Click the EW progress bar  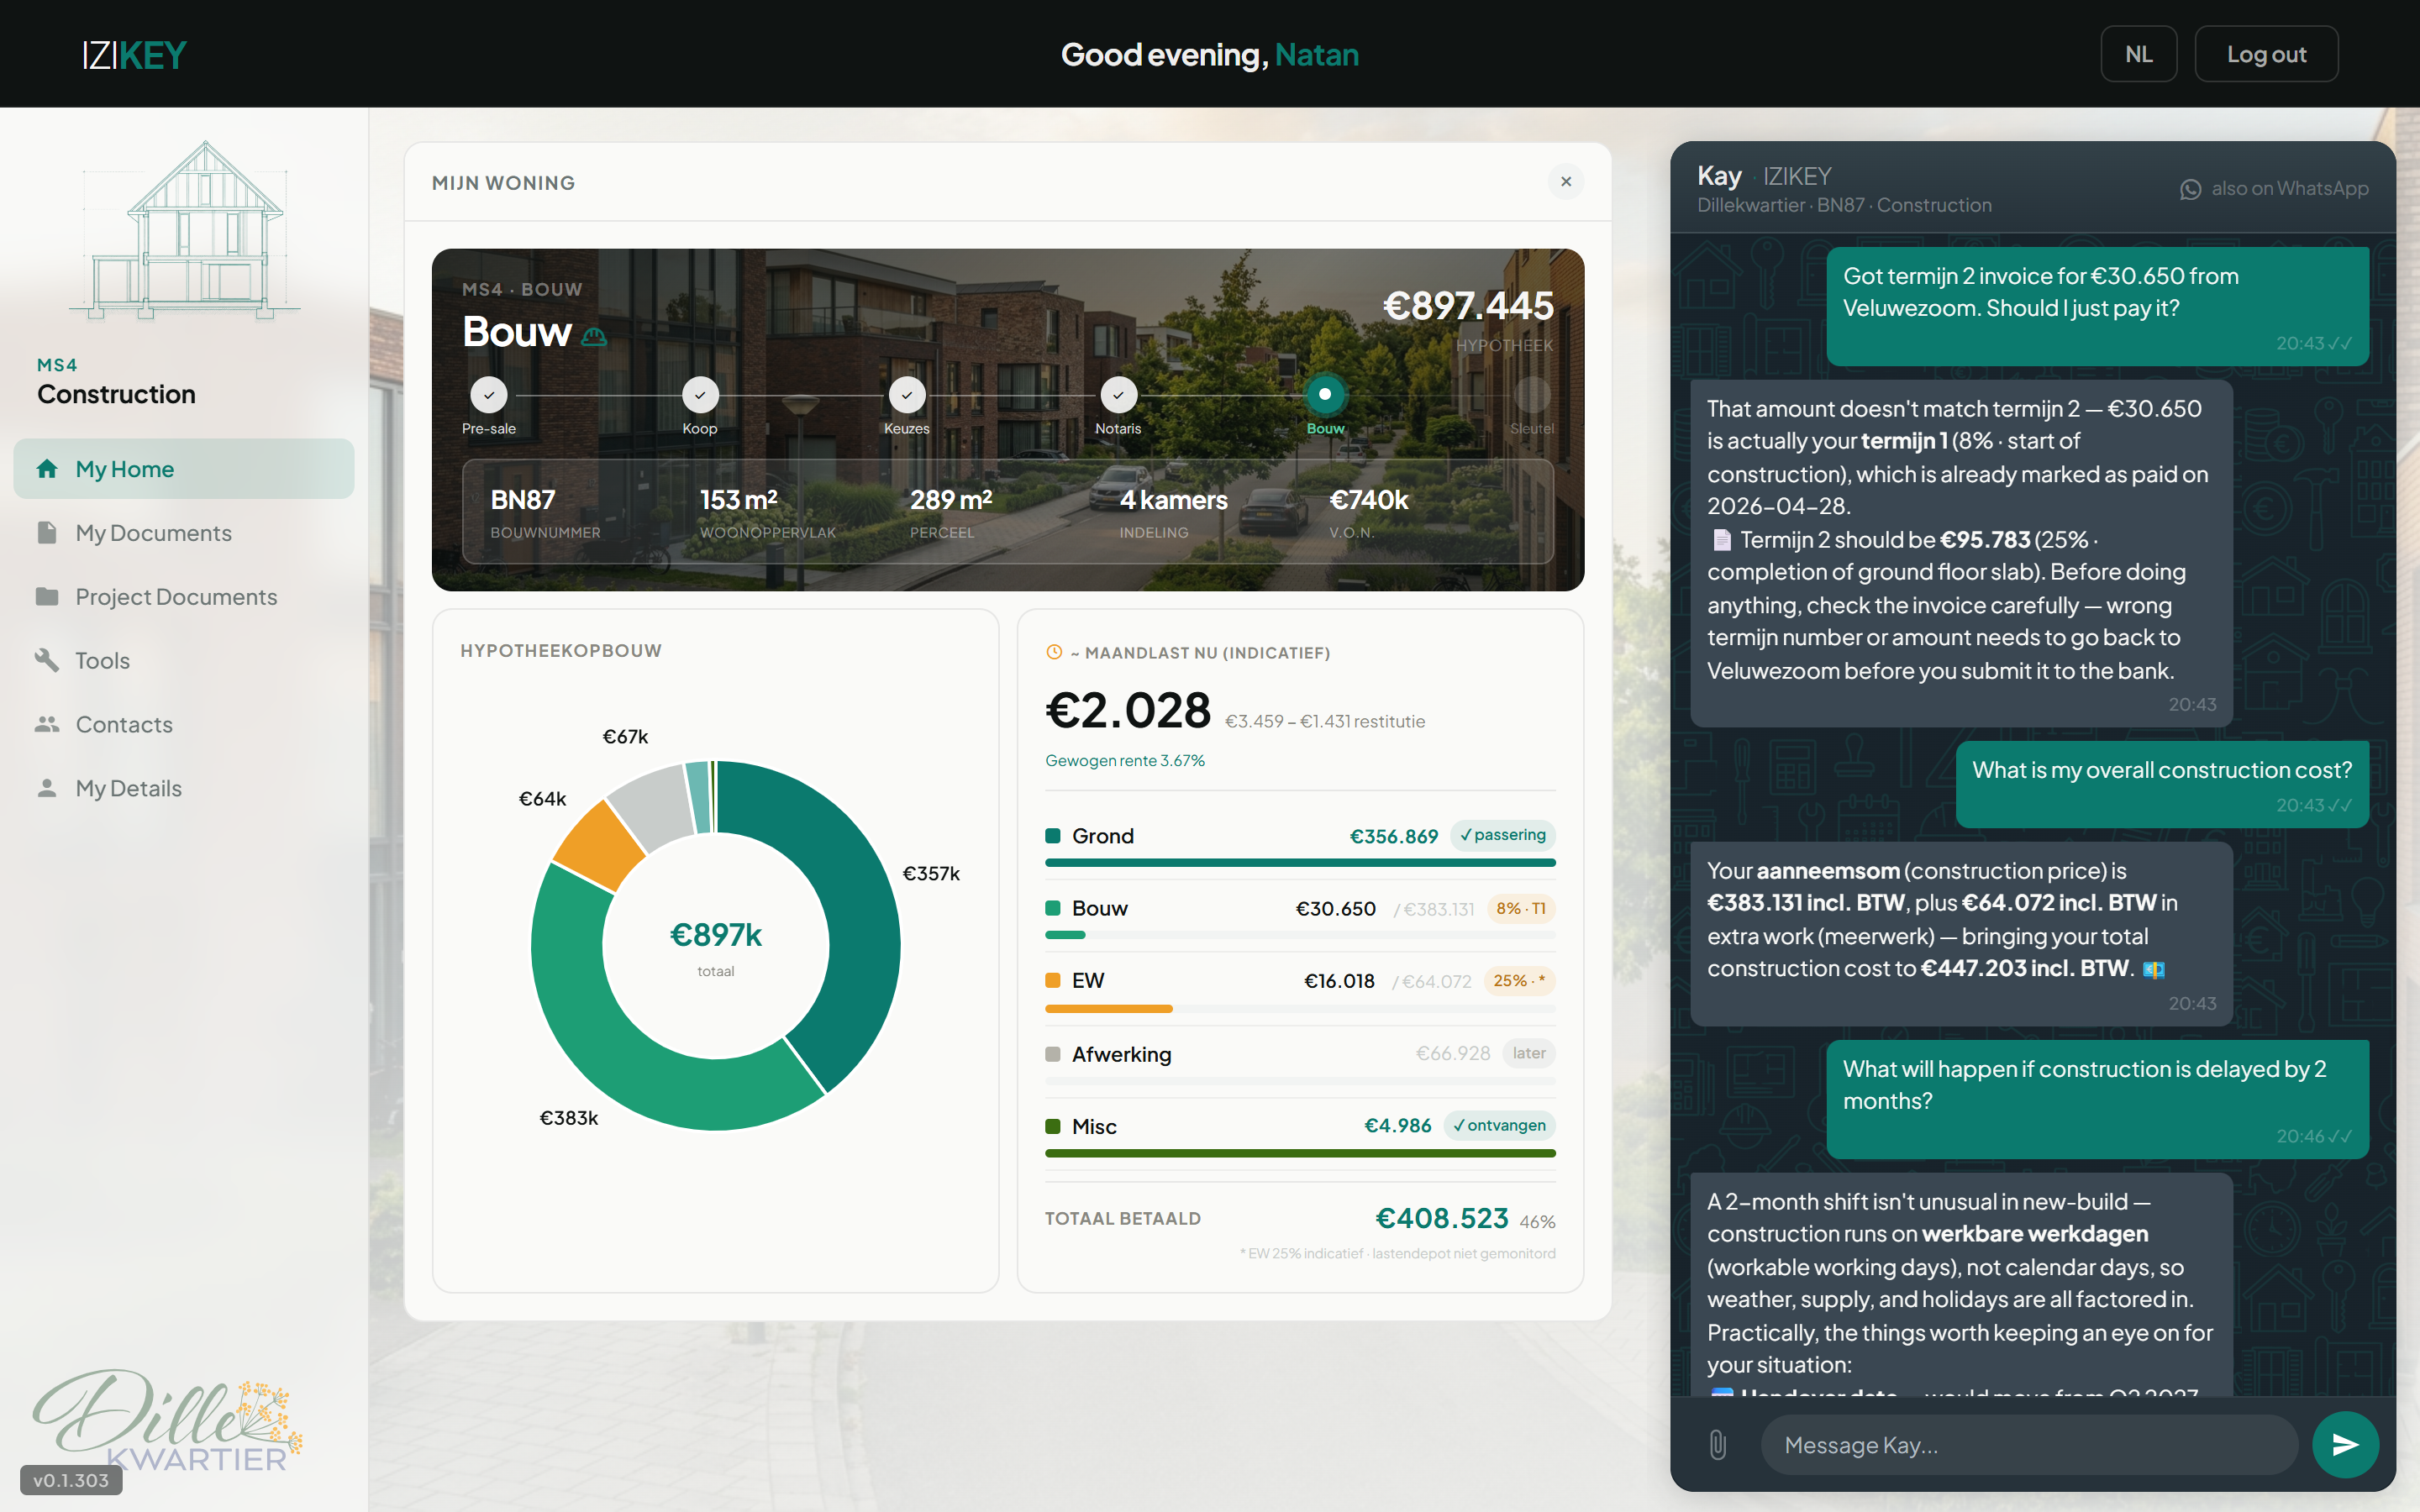(1300, 1008)
